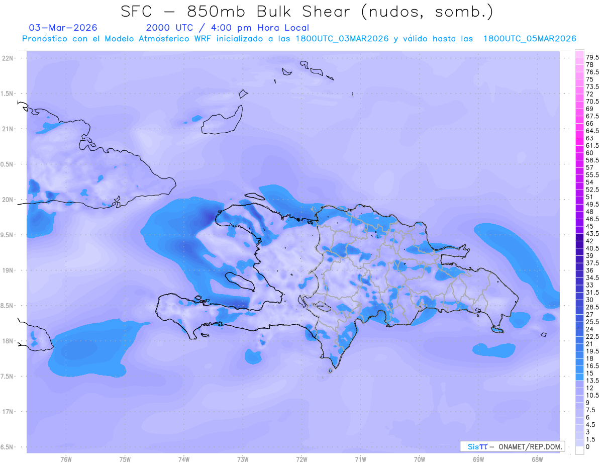
Task: Click the '10.5' color bar label
Action: tap(592, 396)
